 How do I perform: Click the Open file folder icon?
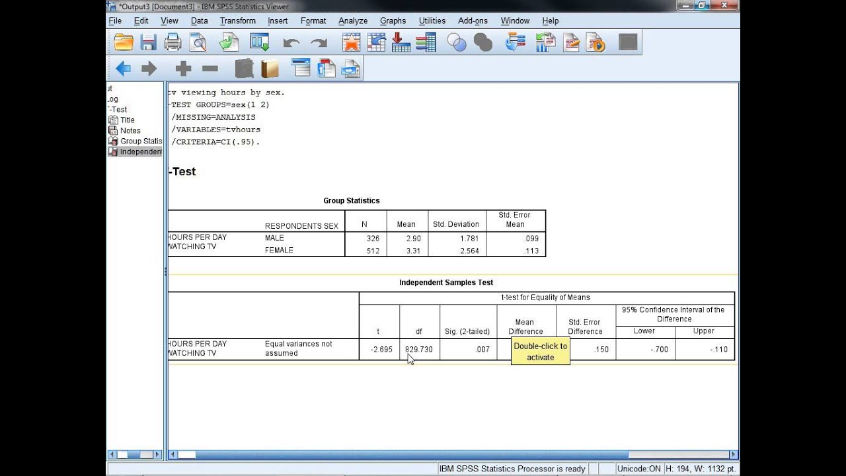[x=124, y=43]
